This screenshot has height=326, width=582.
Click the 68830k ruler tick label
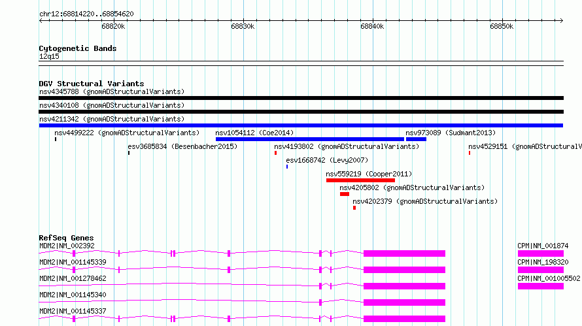point(243,27)
